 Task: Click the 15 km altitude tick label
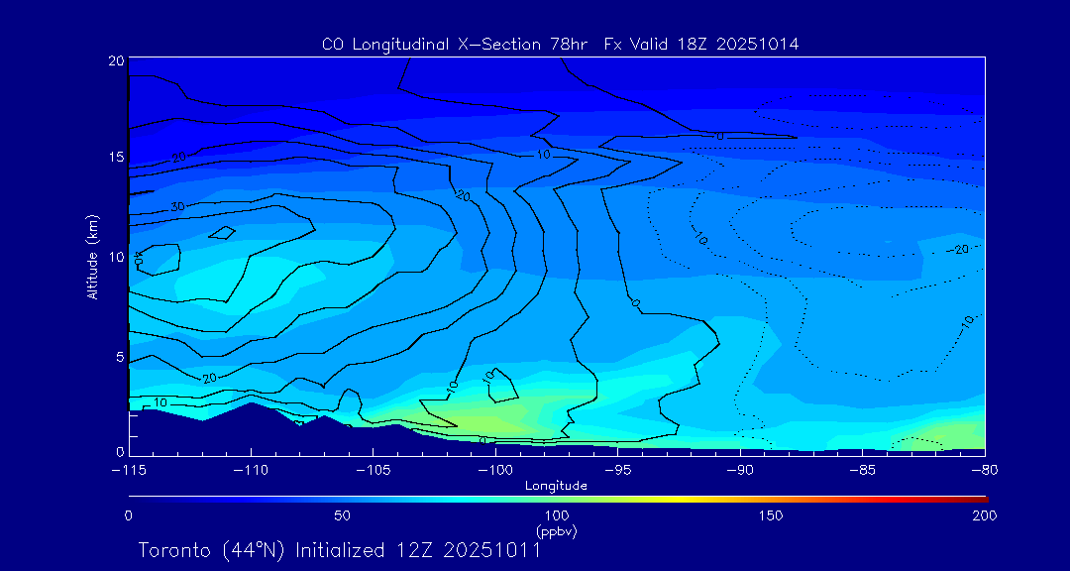click(x=115, y=158)
